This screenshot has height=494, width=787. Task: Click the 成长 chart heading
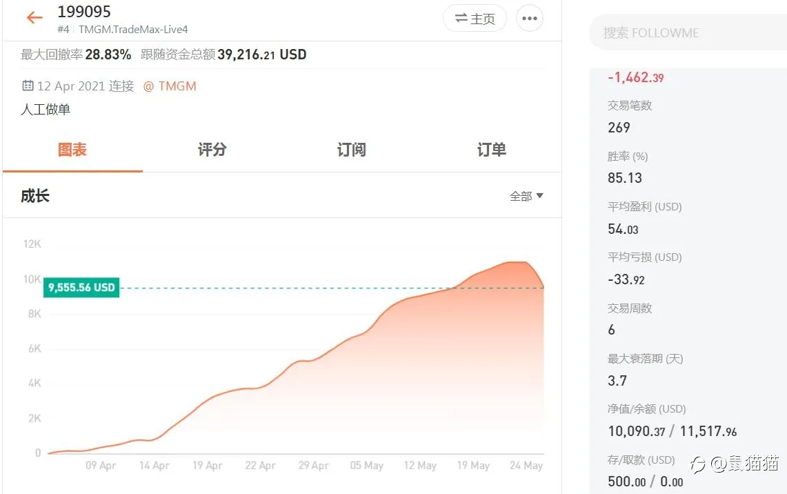tap(35, 196)
